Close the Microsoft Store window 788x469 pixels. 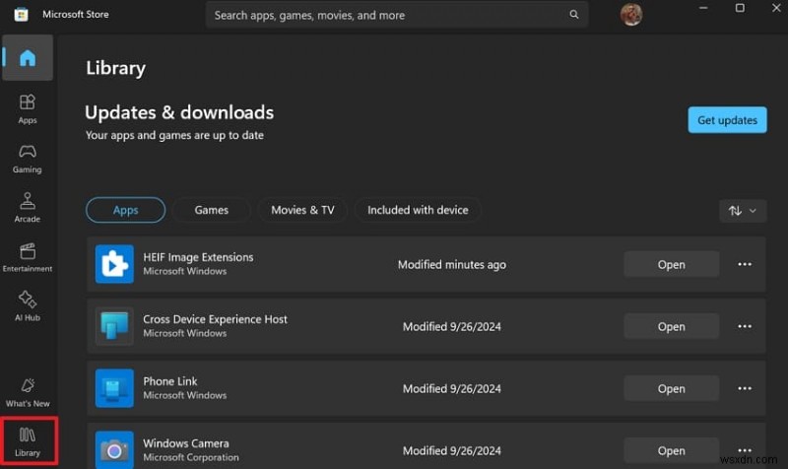pyautogui.click(x=776, y=8)
